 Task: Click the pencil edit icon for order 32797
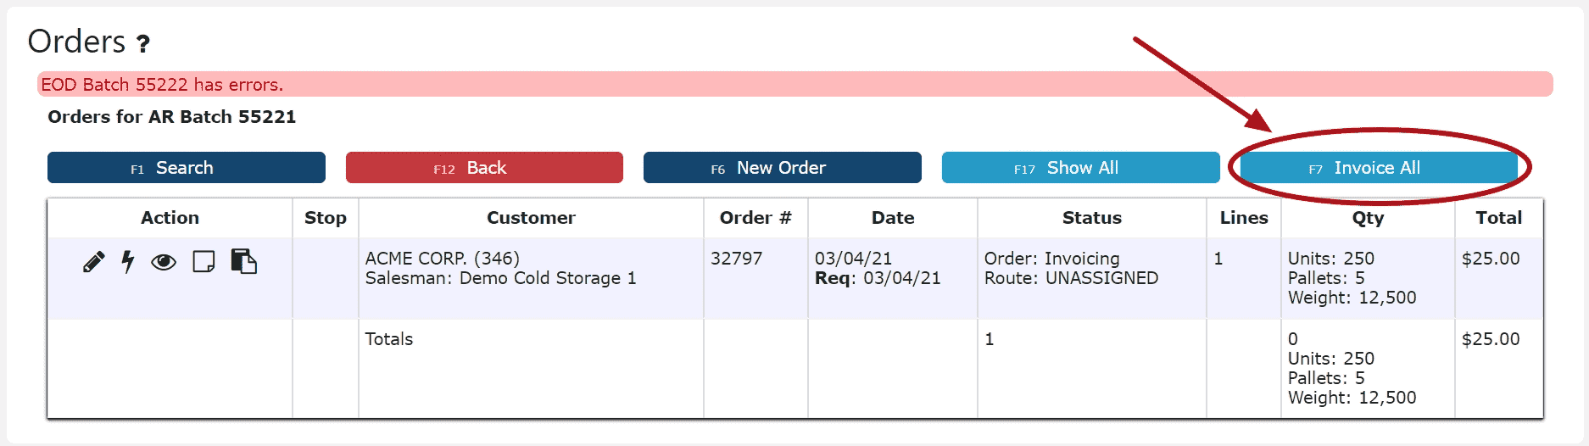point(94,262)
